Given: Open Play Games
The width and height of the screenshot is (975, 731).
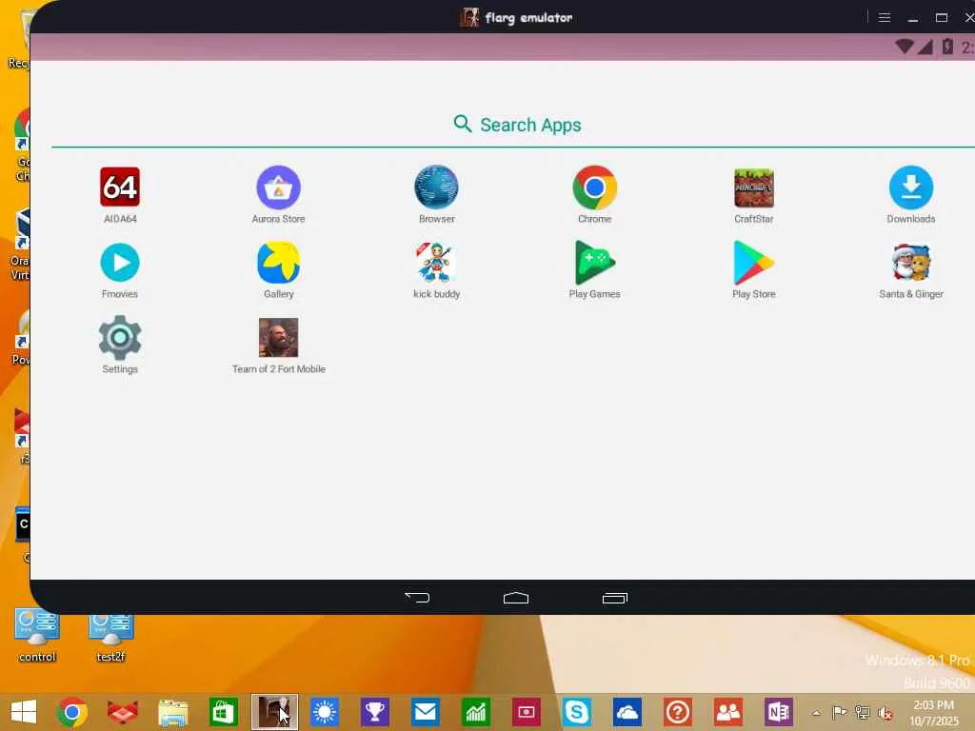Looking at the screenshot, I should (x=594, y=263).
